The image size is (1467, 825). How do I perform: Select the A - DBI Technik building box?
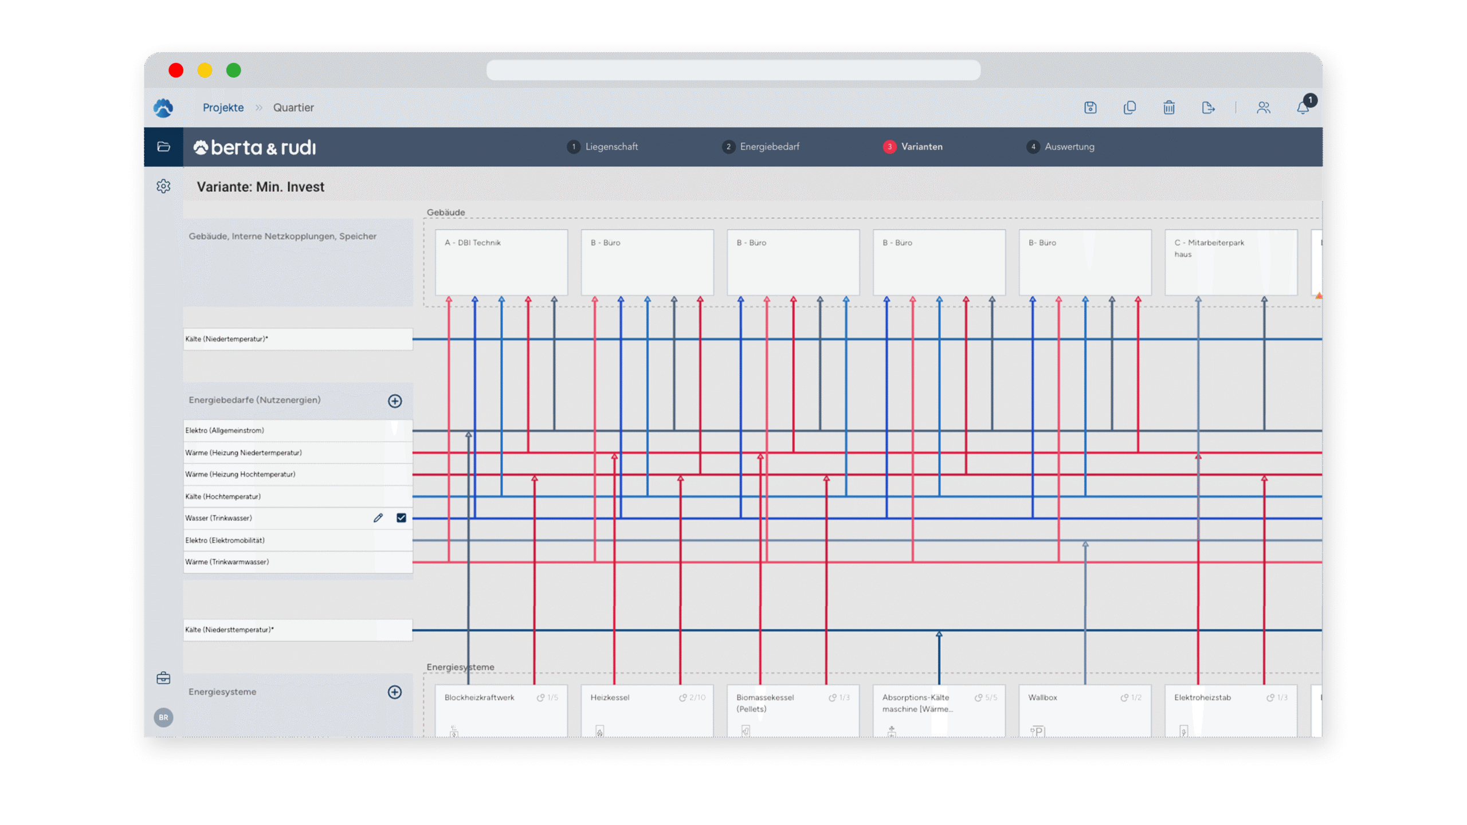tap(501, 262)
